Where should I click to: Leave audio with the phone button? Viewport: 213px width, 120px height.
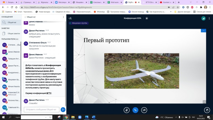(x=135, y=110)
